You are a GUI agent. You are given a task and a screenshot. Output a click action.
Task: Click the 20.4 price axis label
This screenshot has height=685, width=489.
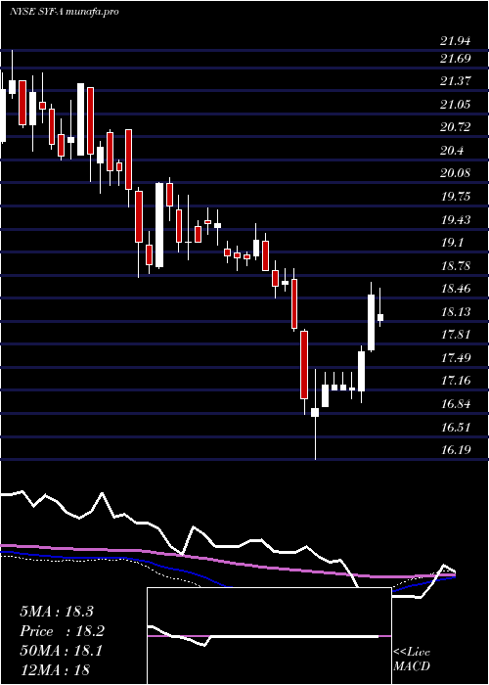(x=452, y=151)
